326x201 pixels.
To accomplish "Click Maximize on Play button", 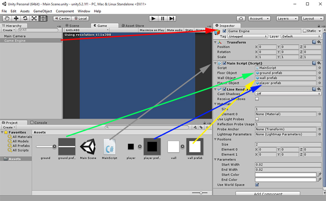I will click(x=152, y=30).
